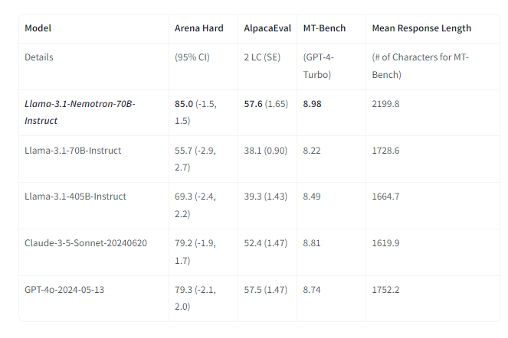Image resolution: width=508 pixels, height=338 pixels.
Task: Click the (GPT-4-Turbo) subheader cell
Action: click(x=318, y=66)
